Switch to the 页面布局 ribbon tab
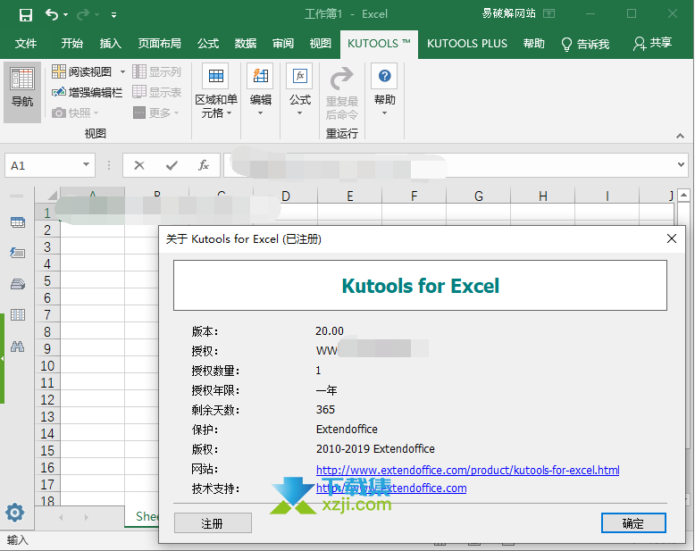695x551 pixels. click(x=159, y=44)
